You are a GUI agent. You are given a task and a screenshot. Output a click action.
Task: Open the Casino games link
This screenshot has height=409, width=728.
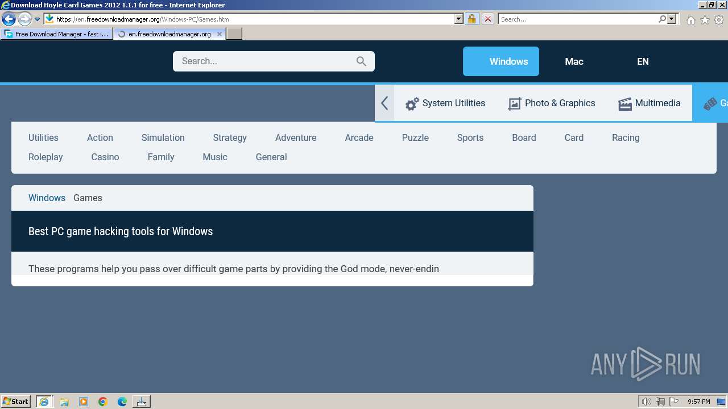tap(105, 157)
